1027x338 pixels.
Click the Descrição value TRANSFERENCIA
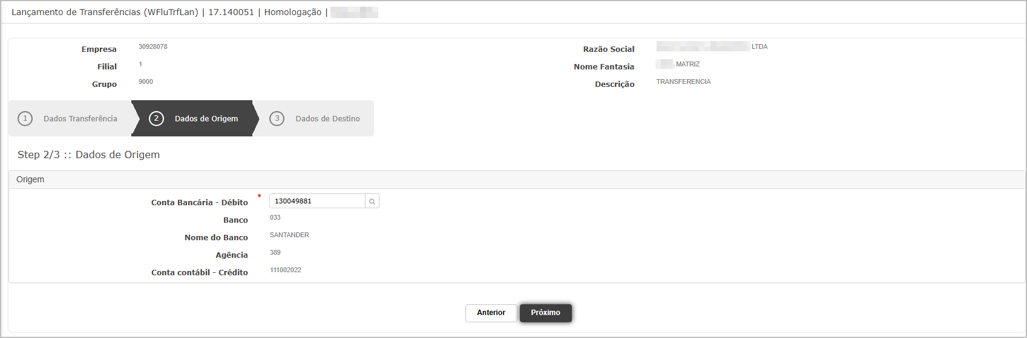coord(683,81)
